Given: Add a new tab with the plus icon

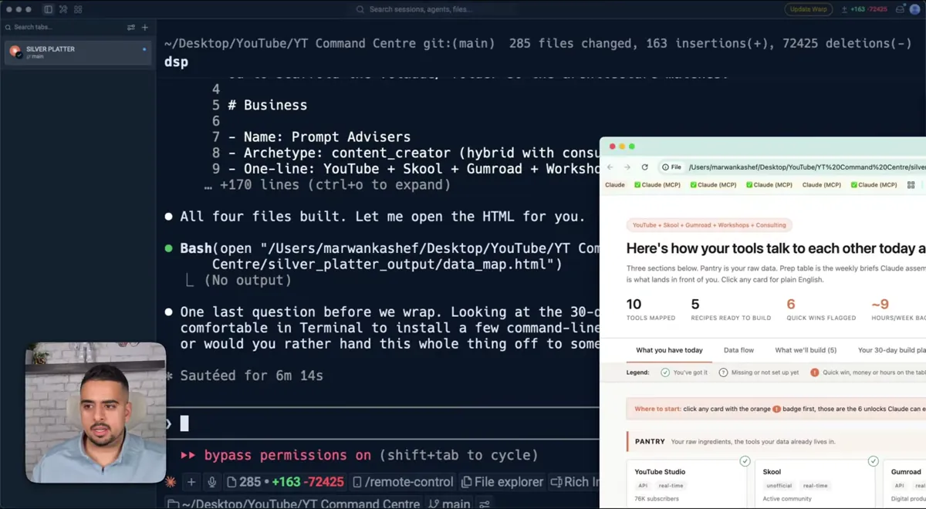Looking at the screenshot, I should tap(144, 27).
